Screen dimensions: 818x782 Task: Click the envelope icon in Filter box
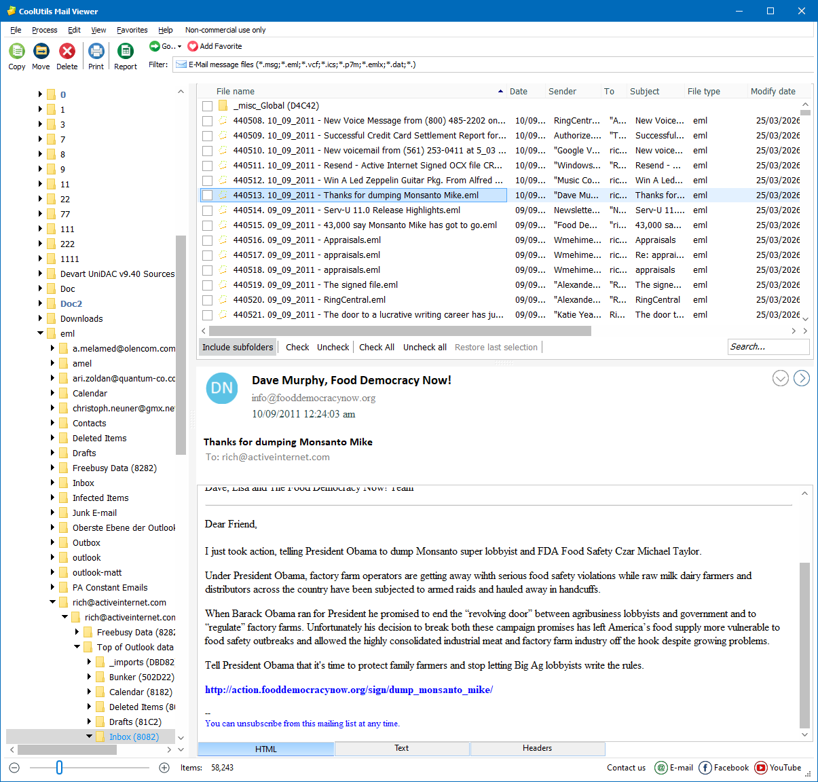click(181, 64)
